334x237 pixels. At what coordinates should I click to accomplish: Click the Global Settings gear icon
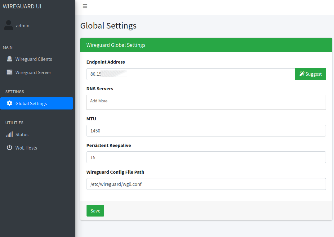coord(9,103)
